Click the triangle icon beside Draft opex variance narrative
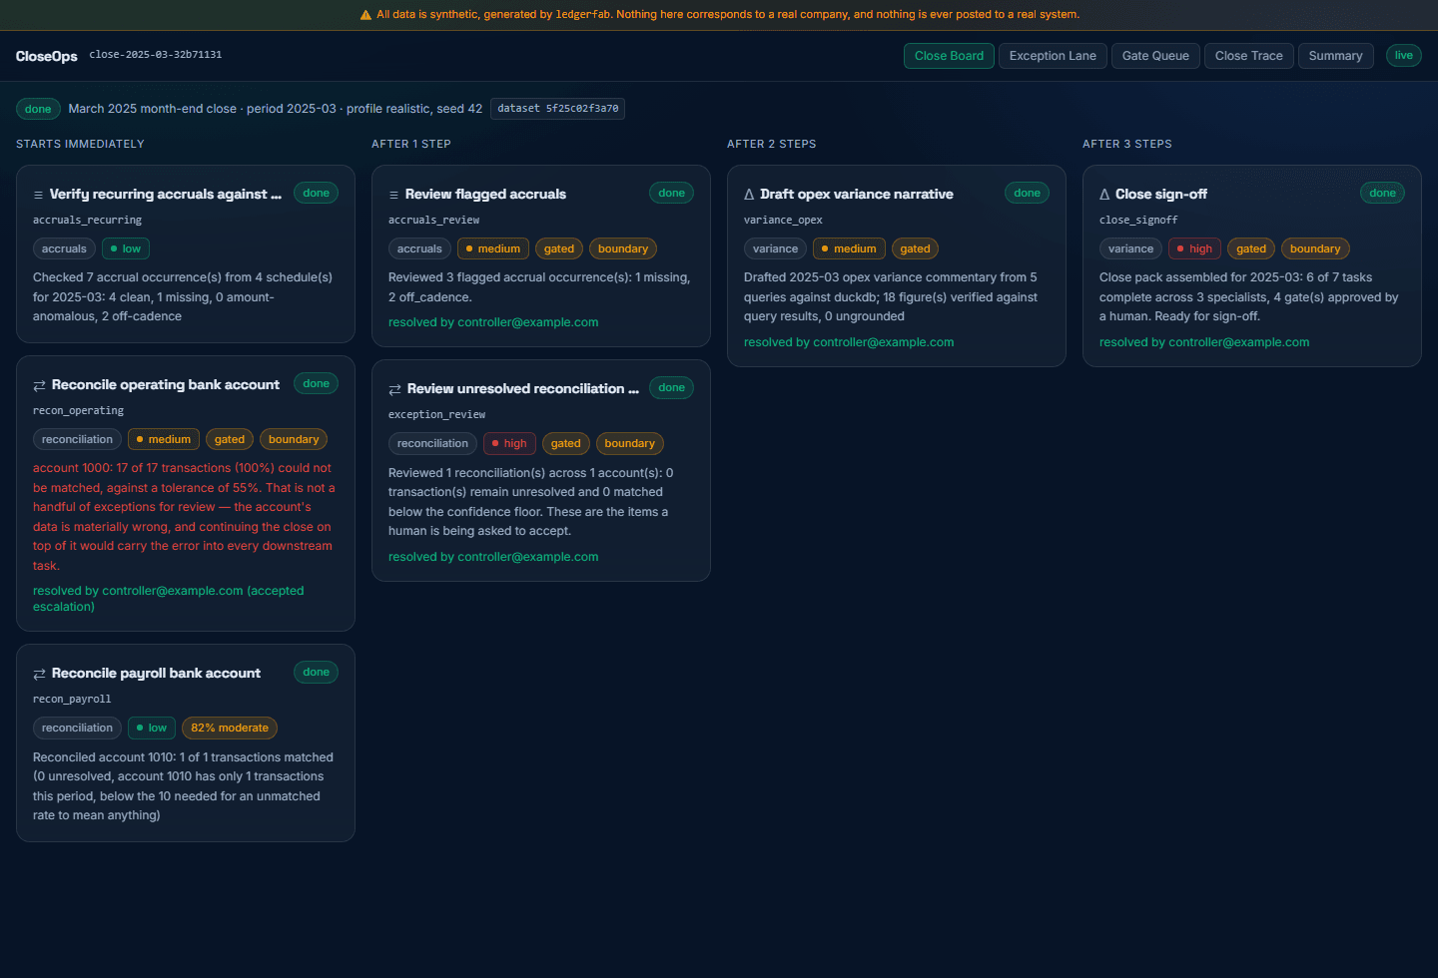Image resolution: width=1438 pixels, height=978 pixels. click(x=749, y=195)
